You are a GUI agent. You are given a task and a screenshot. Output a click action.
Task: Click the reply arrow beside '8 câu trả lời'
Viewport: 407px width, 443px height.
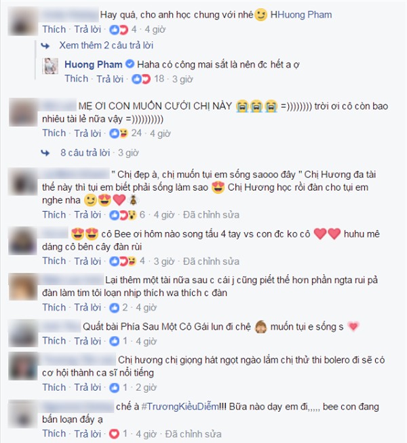point(45,153)
